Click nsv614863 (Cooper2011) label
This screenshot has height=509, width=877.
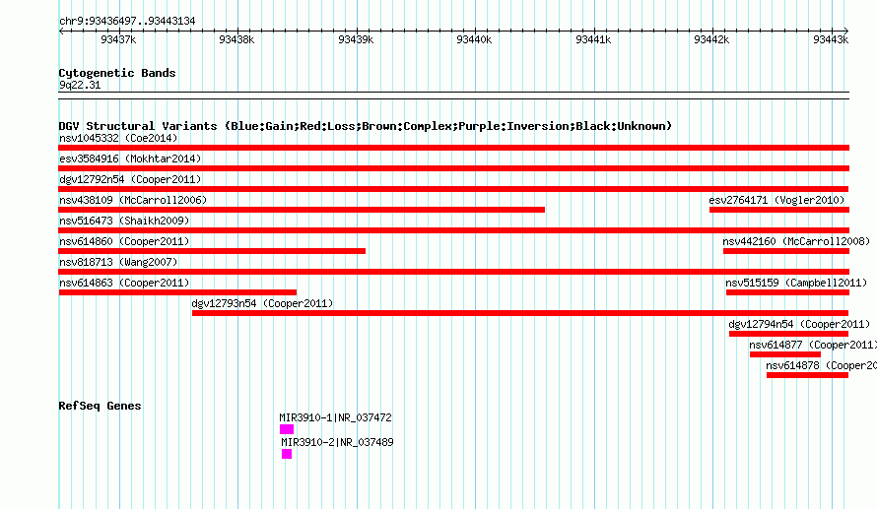(x=124, y=283)
